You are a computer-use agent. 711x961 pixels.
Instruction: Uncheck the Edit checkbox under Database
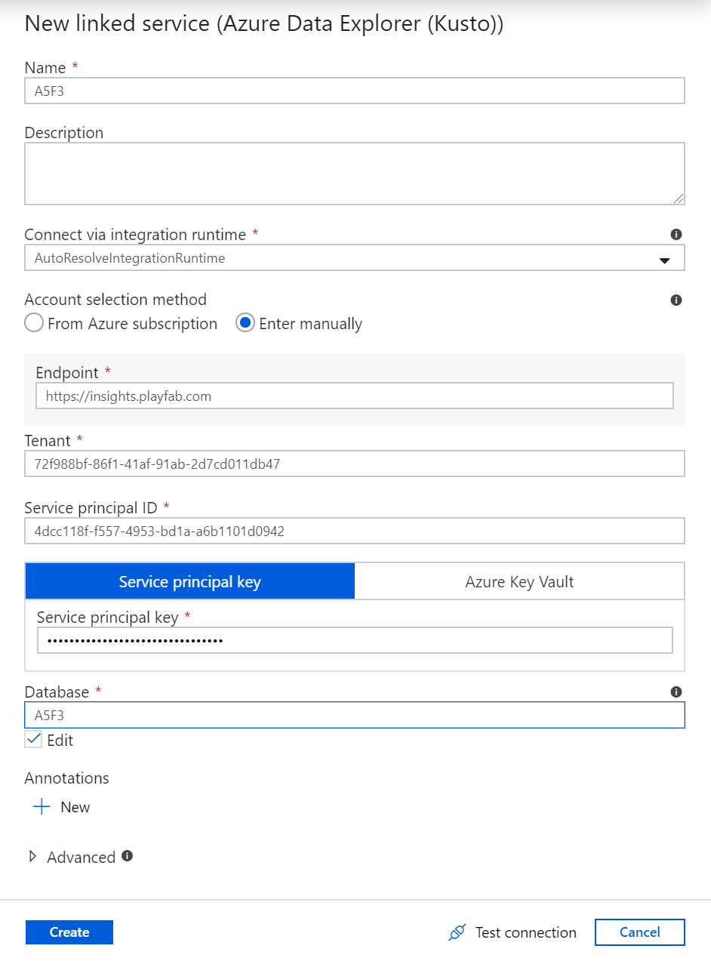[33, 740]
